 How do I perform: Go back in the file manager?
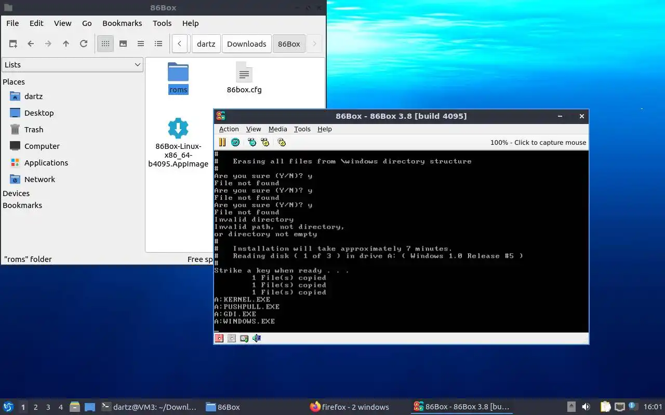[31, 44]
